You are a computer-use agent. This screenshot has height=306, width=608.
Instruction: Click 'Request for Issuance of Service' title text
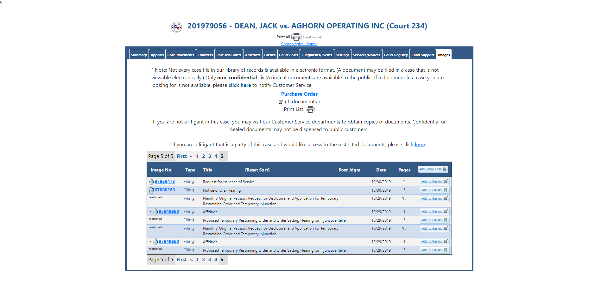click(229, 182)
